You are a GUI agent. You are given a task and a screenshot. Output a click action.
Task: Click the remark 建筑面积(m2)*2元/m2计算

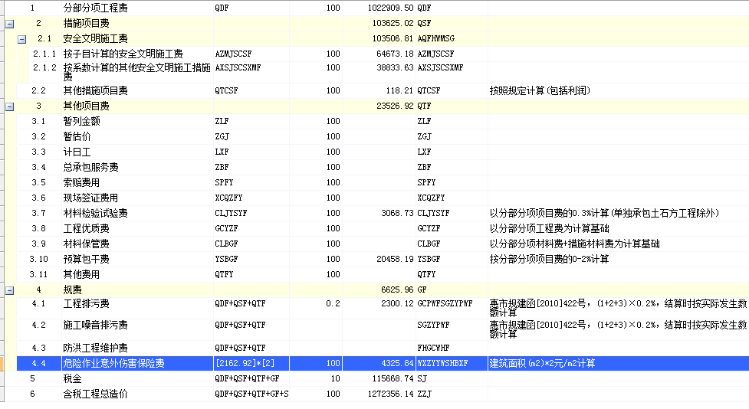click(x=542, y=363)
